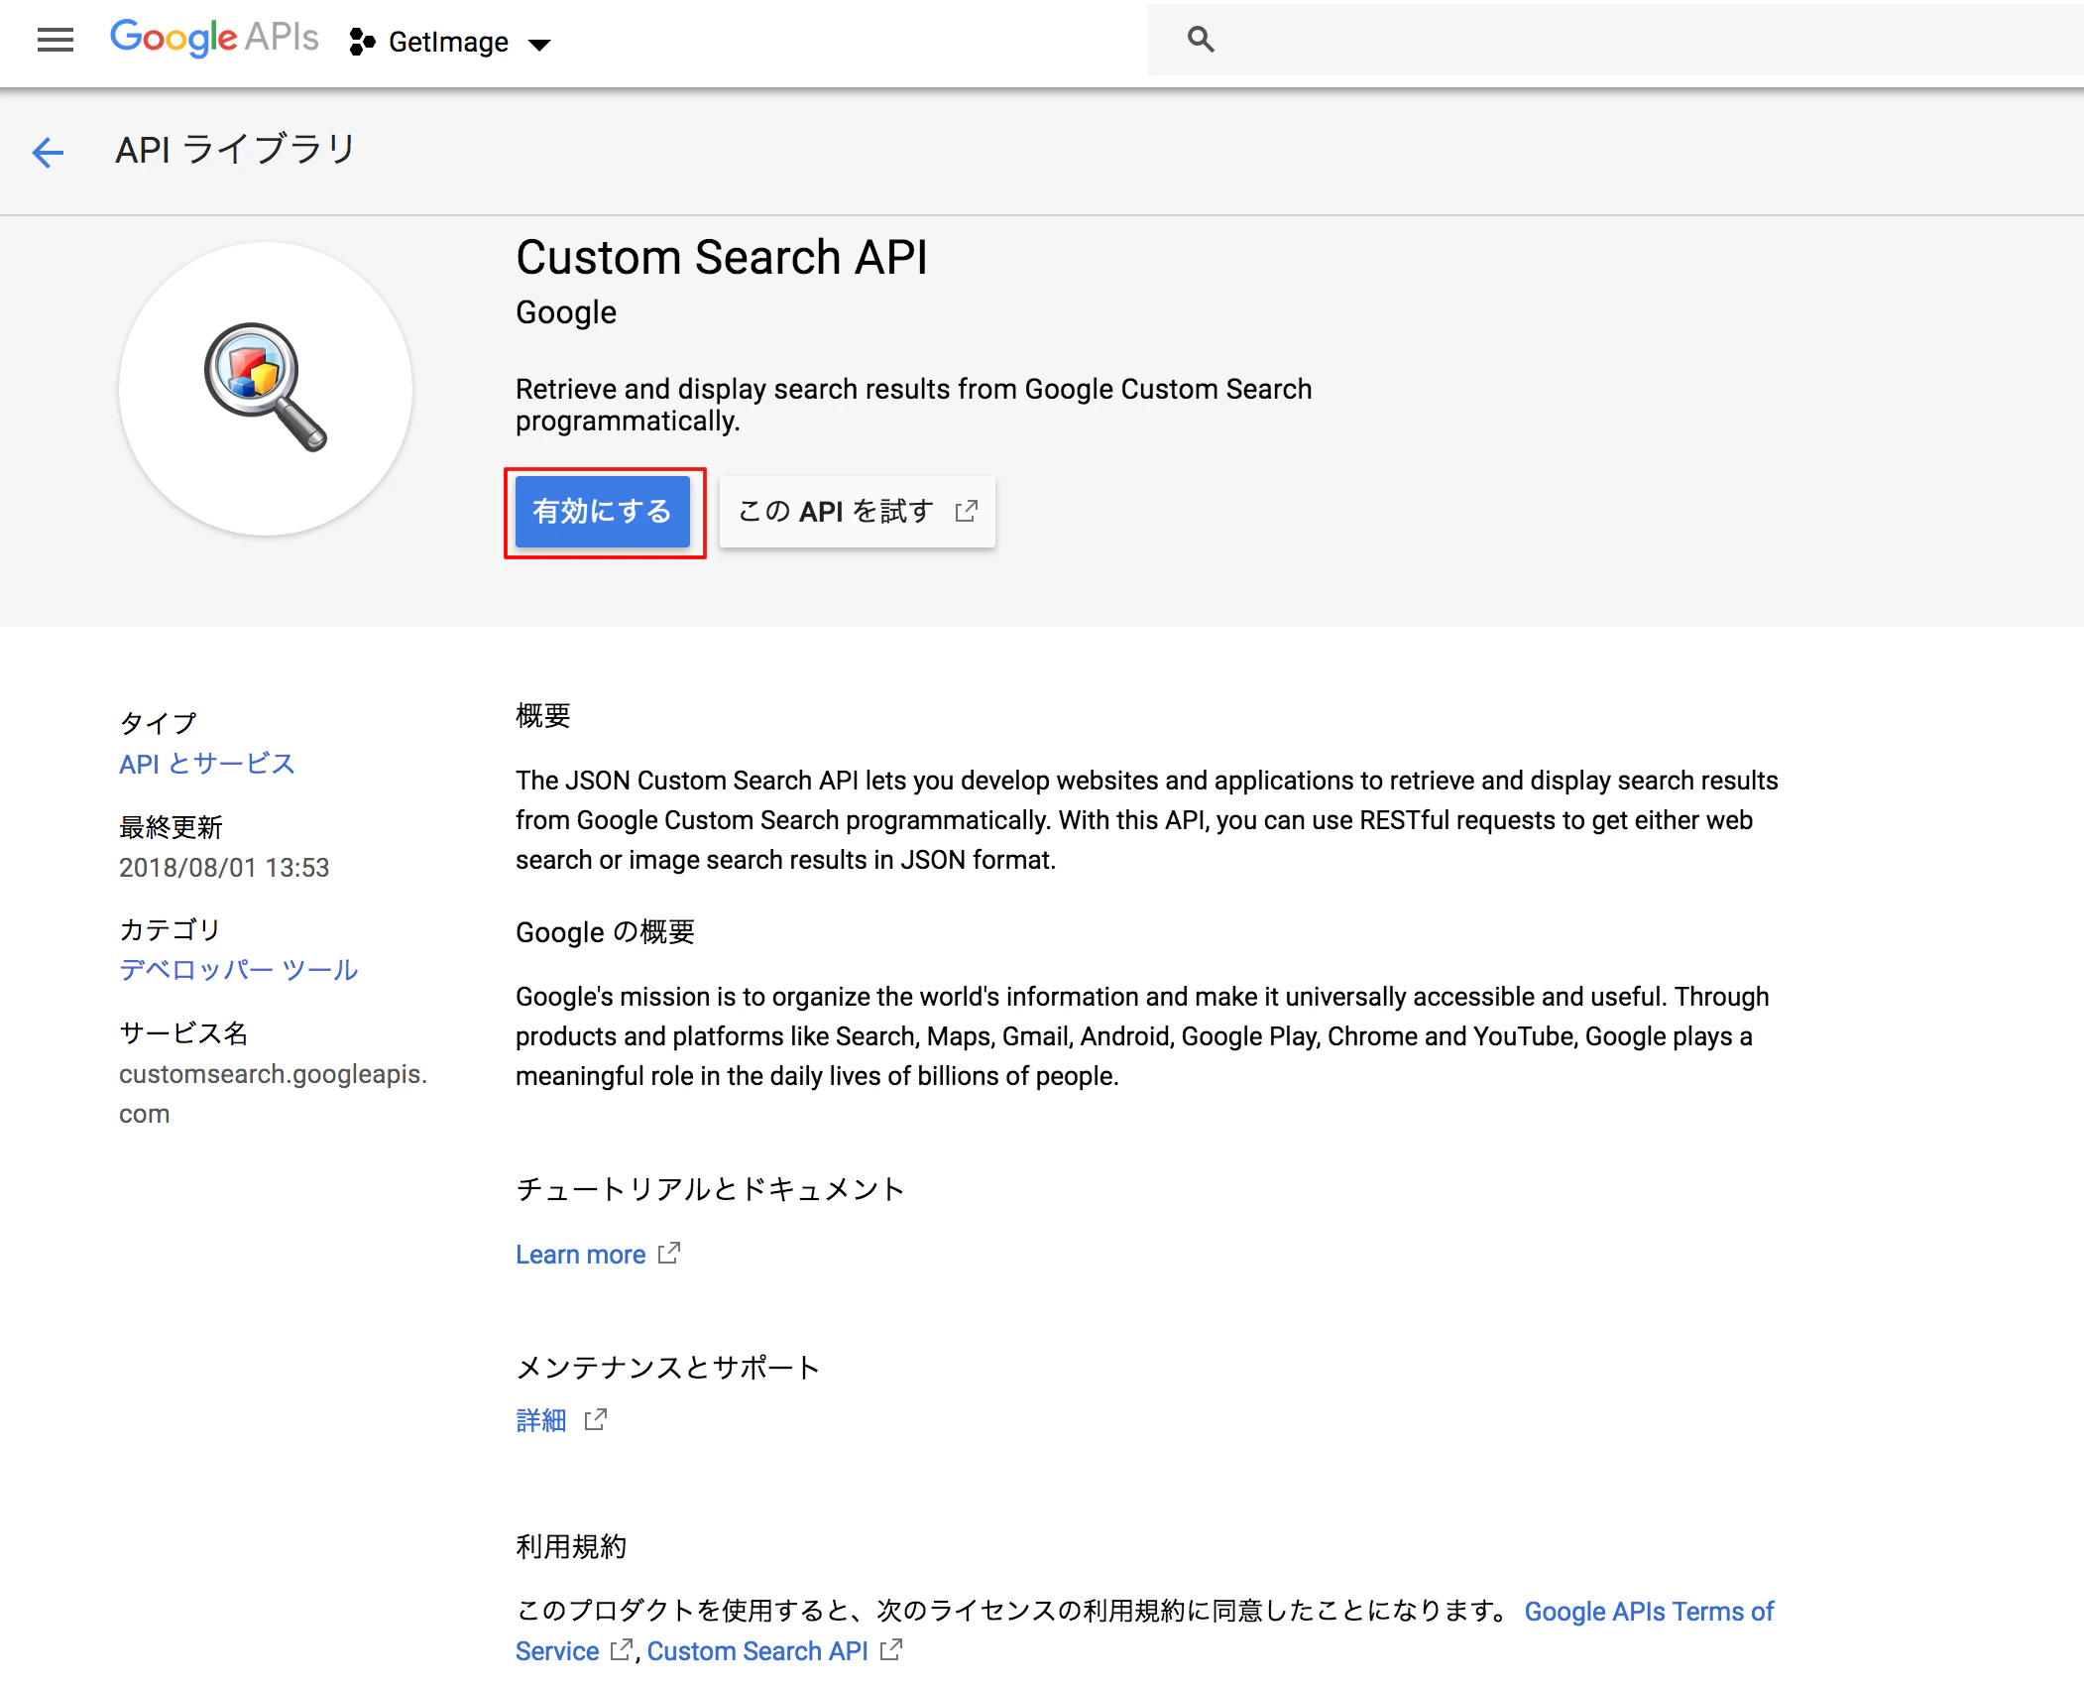Click the GetImage project dots icon
This screenshot has width=2084, height=1690.
pyautogui.click(x=362, y=42)
